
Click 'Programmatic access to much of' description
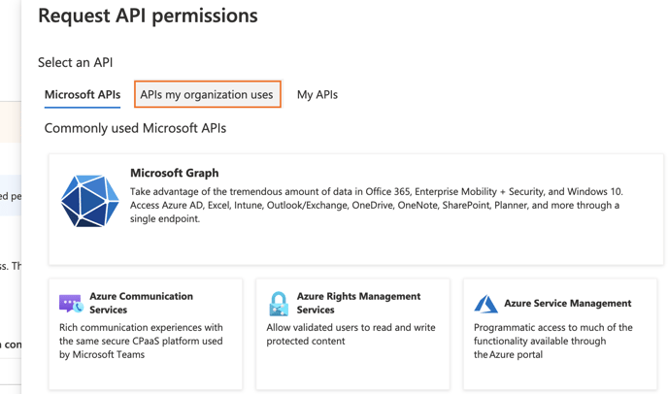pos(553,341)
